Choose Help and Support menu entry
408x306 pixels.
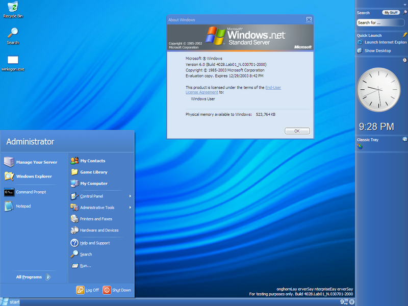point(94,243)
